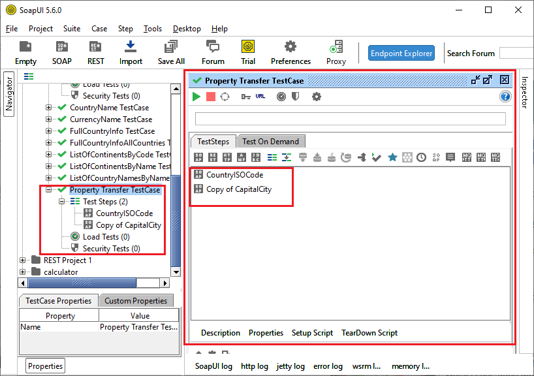
Task: Open the File menu
Action: coord(12,29)
